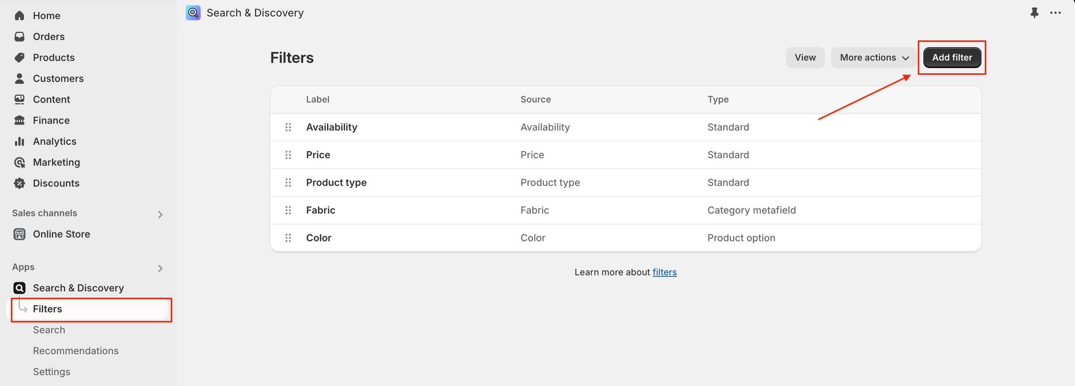The image size is (1075, 386).
Task: Expand the Sales channels section
Action: tap(160, 215)
